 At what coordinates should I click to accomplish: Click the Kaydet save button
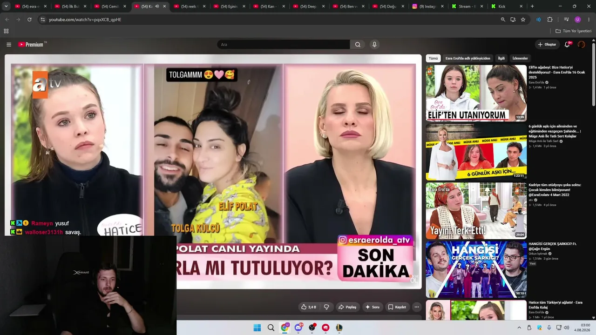click(x=397, y=307)
